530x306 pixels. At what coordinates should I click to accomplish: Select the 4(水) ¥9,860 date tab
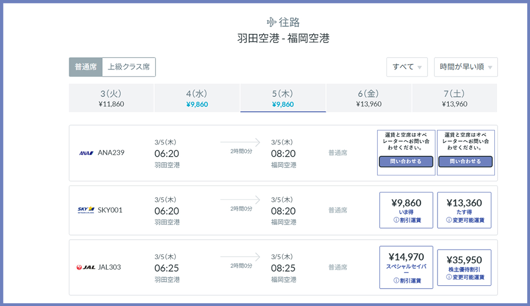coord(197,98)
